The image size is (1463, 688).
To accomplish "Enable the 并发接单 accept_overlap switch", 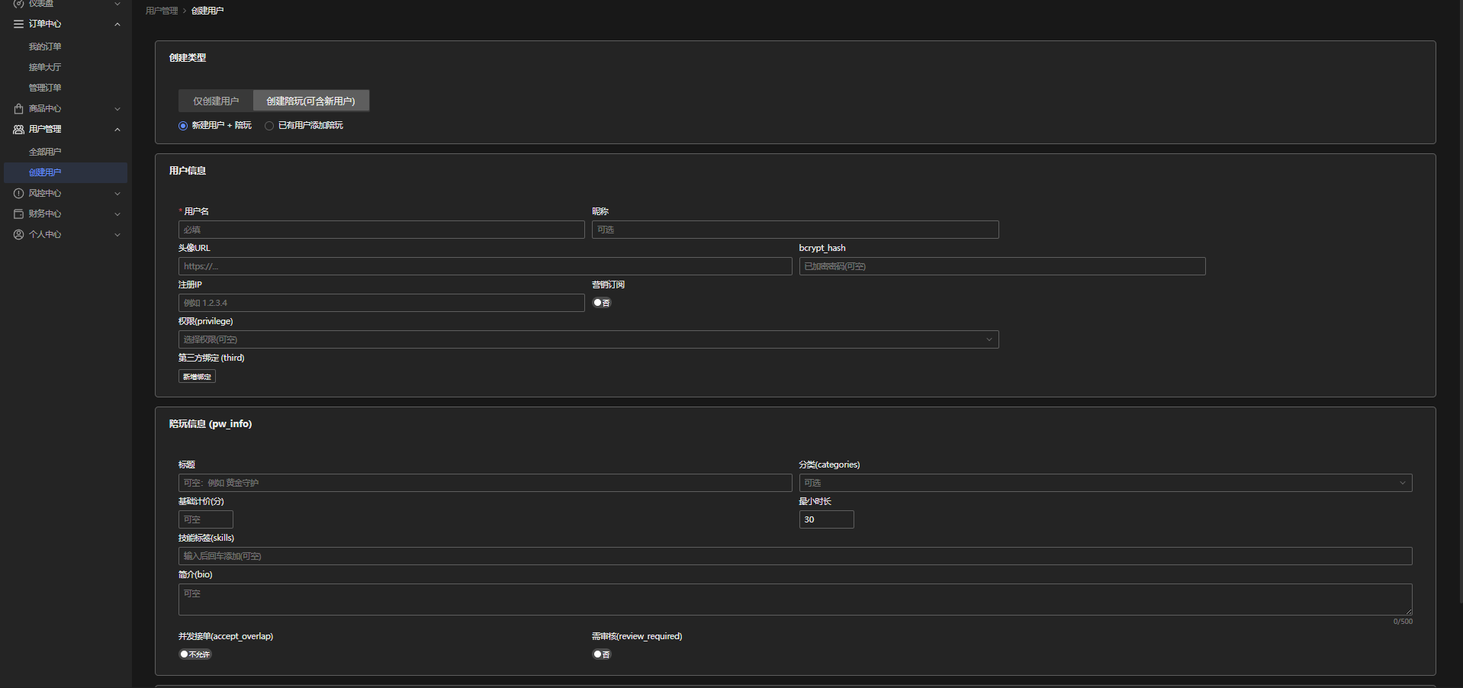I will (x=195, y=654).
